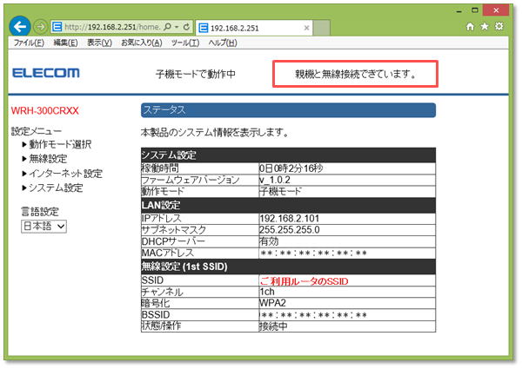Click the ステータス heading bar
The width and height of the screenshot is (522, 369).
tap(288, 110)
